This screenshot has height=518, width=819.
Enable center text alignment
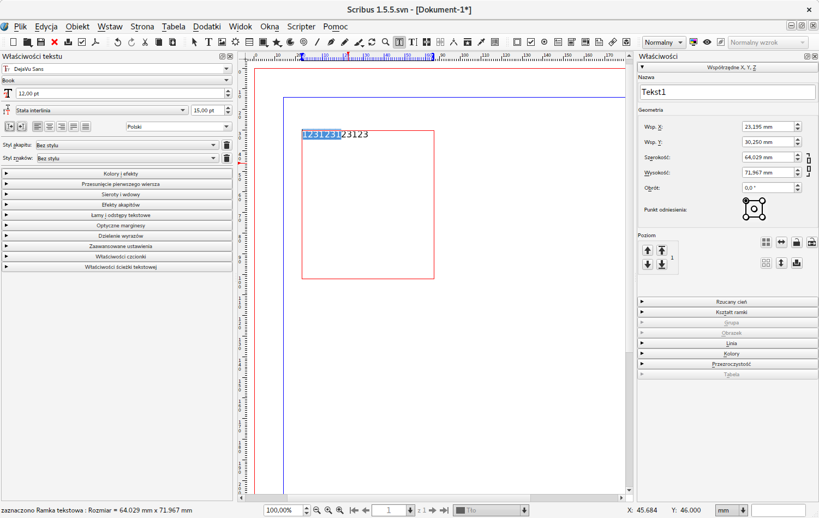[x=50, y=127]
